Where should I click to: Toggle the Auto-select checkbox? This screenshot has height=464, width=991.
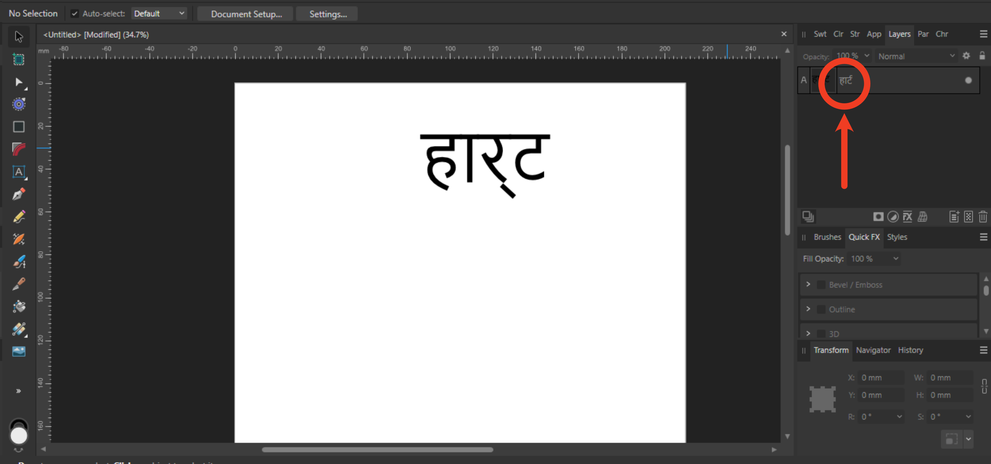[x=75, y=14]
